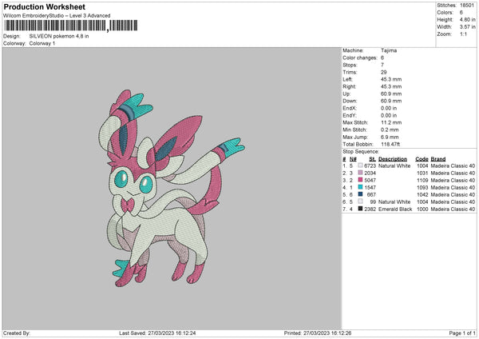Image resolution: width=479 pixels, height=339 pixels.
Task: Click the Machine value 'Tajima'
Action: tap(389, 50)
